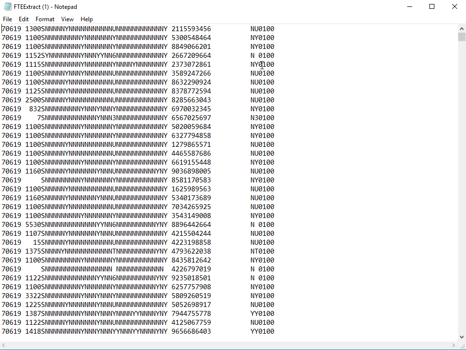Image resolution: width=466 pixels, height=350 pixels.
Task: Click the number 5809260519
Action: point(191,296)
